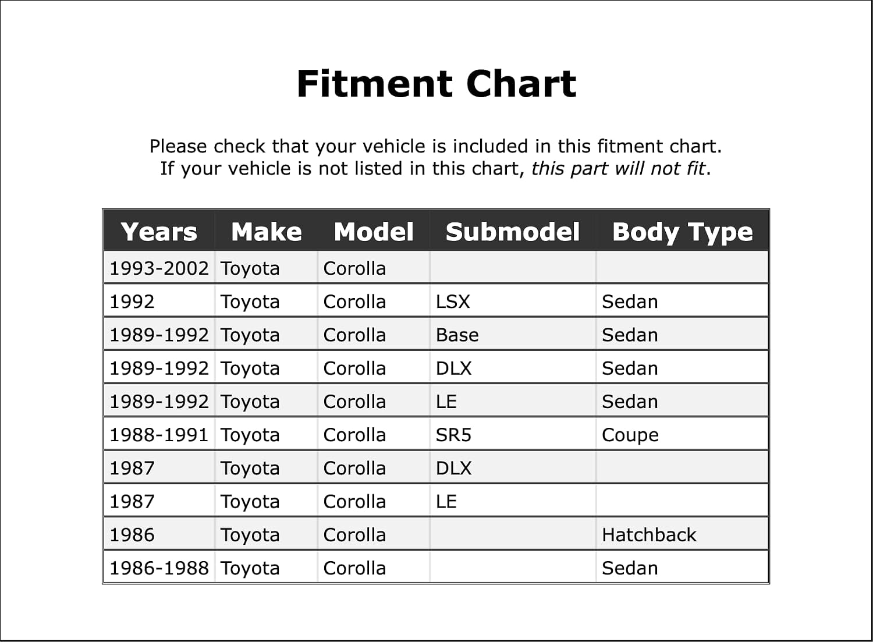The height and width of the screenshot is (642, 873).
Task: Select the 1993-2002 years cell
Action: 159,268
